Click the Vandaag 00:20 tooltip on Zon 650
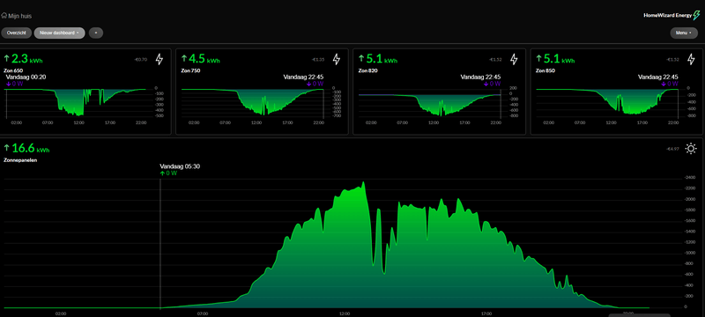 [x=26, y=77]
